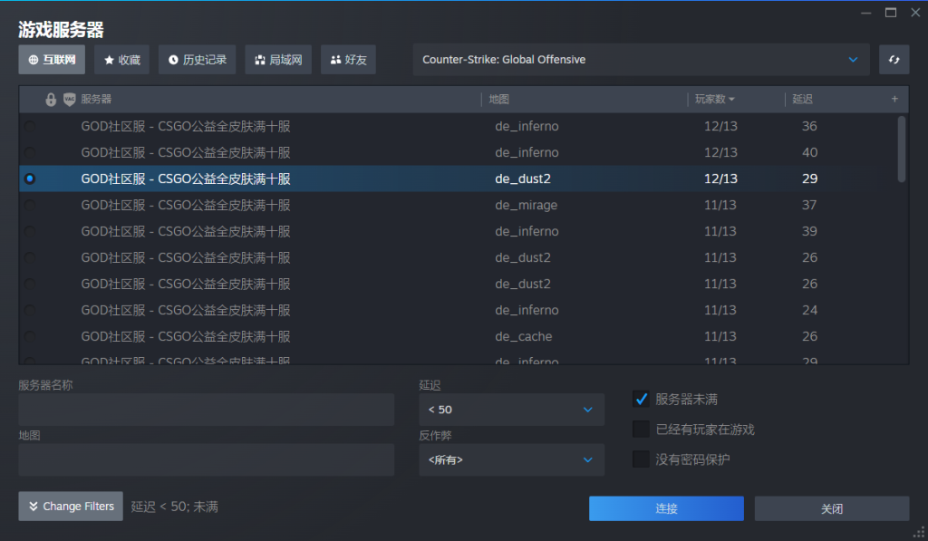Enable the 没有密码保护 checkbox
The width and height of the screenshot is (928, 541).
pyautogui.click(x=642, y=459)
